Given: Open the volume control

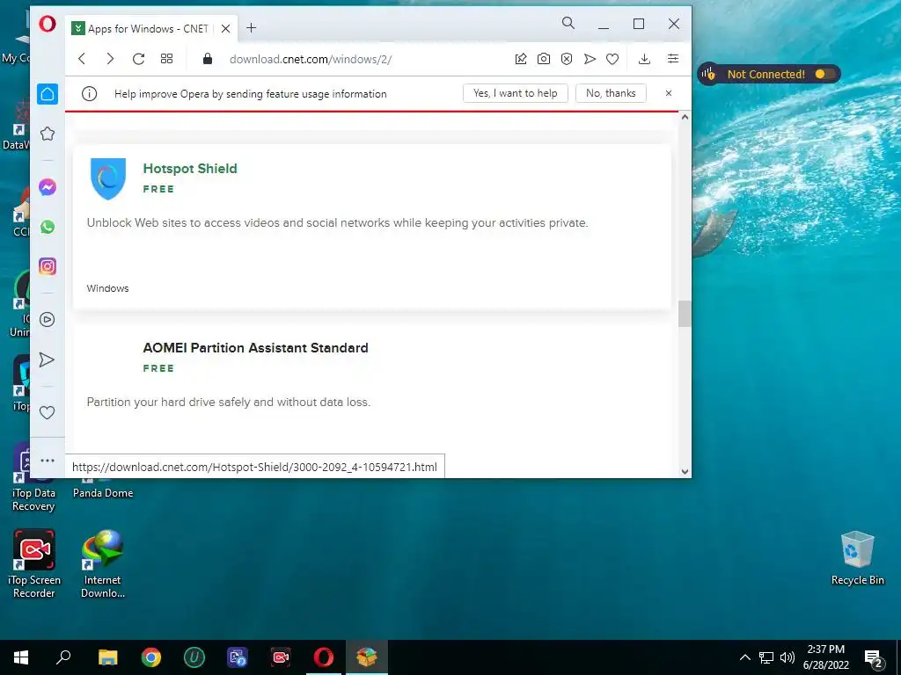Looking at the screenshot, I should (787, 657).
